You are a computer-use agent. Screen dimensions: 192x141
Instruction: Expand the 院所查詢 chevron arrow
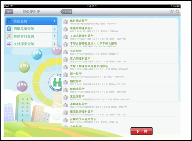(55, 21)
